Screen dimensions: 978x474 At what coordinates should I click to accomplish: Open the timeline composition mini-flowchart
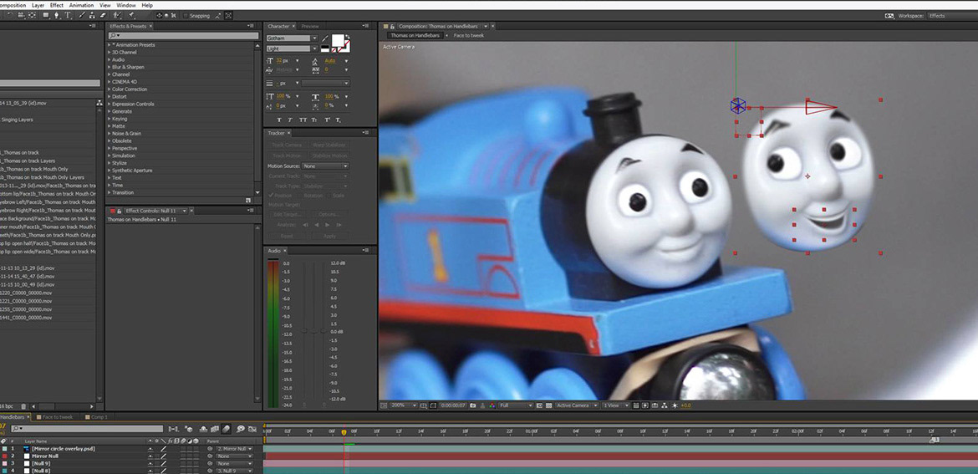pyautogui.click(x=173, y=429)
